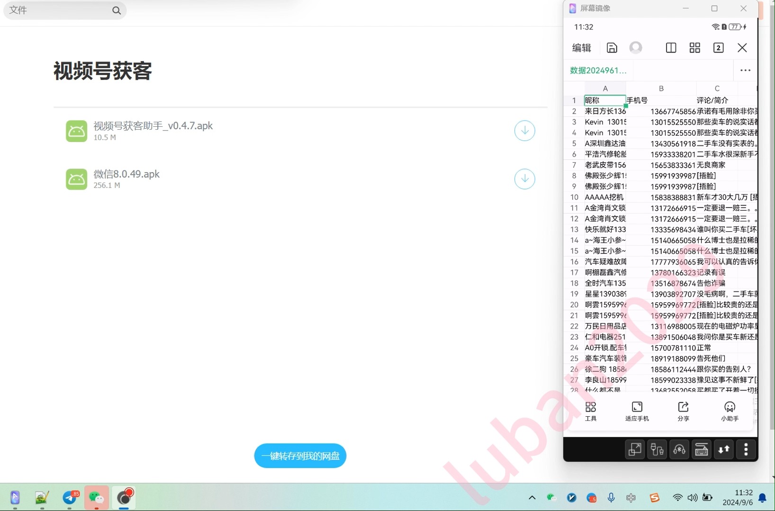The width and height of the screenshot is (775, 511).
Task: Click the Bluetooth headphone icon in mirror toolbar
Action: click(679, 449)
